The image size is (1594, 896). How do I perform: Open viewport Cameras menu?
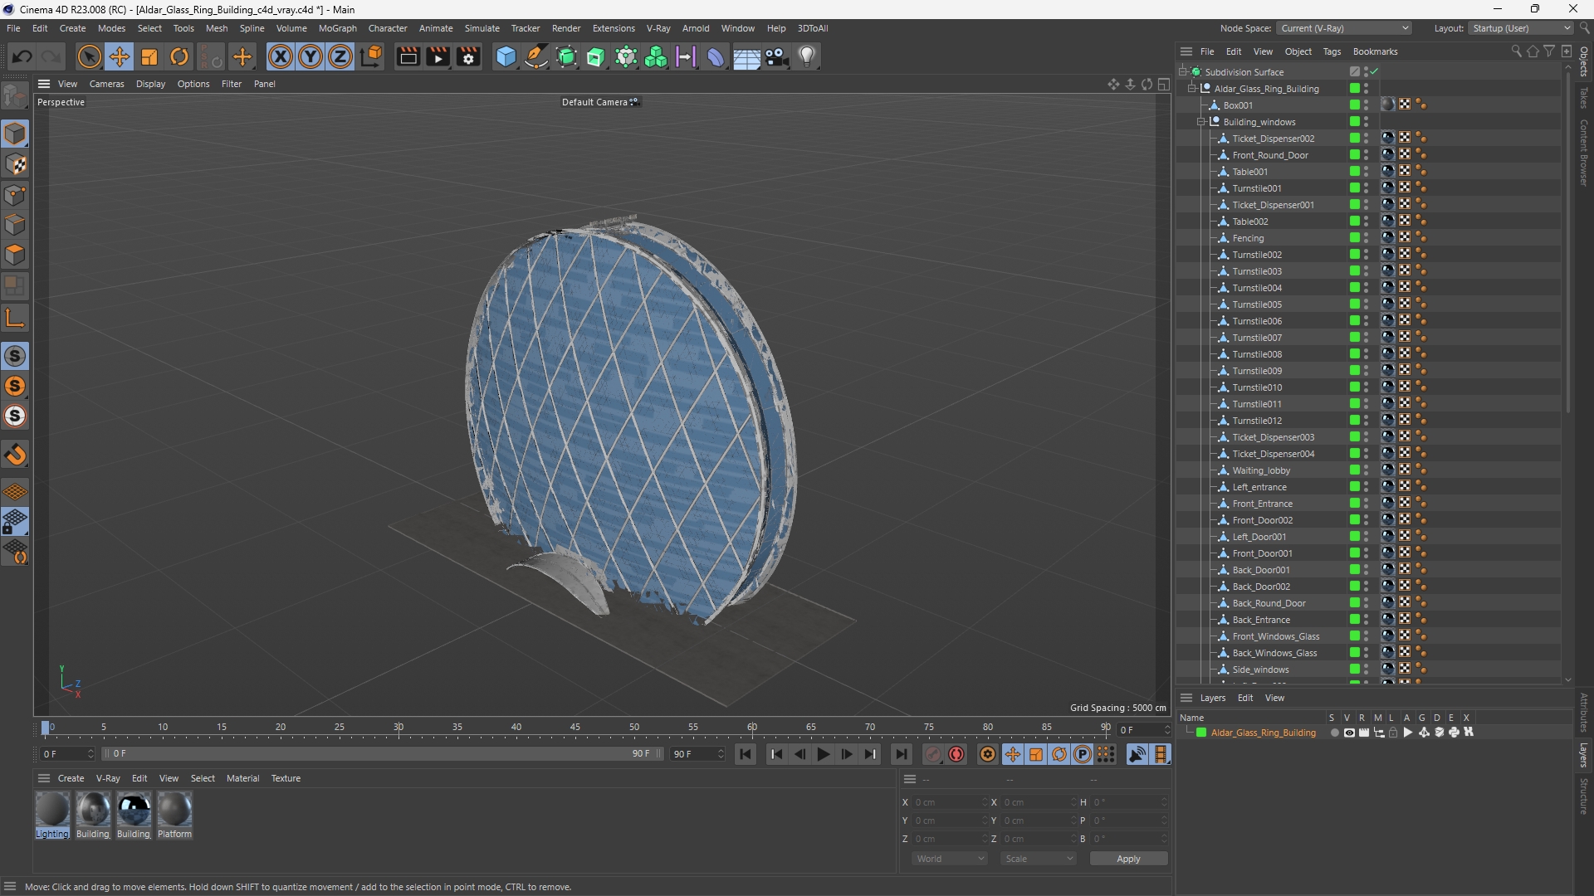(x=106, y=84)
